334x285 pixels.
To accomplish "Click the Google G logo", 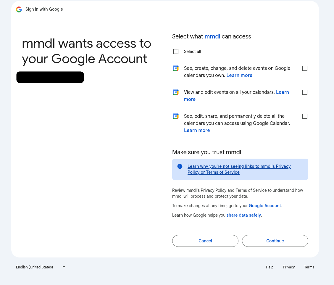I will tap(19, 9).
